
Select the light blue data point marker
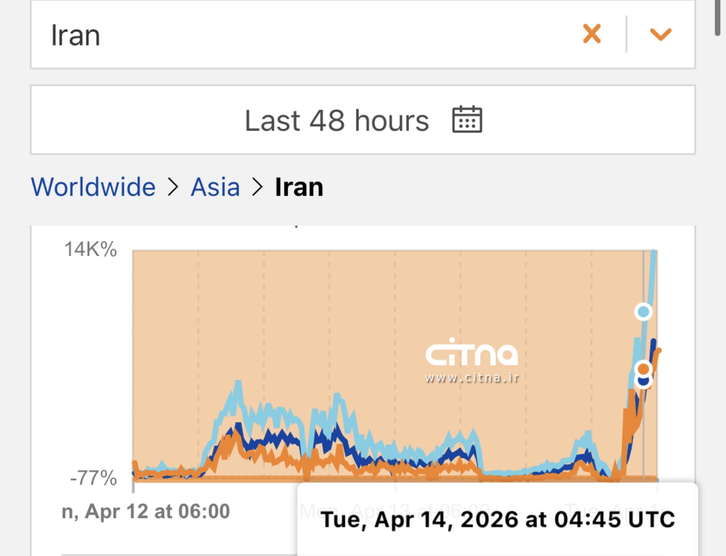(643, 312)
